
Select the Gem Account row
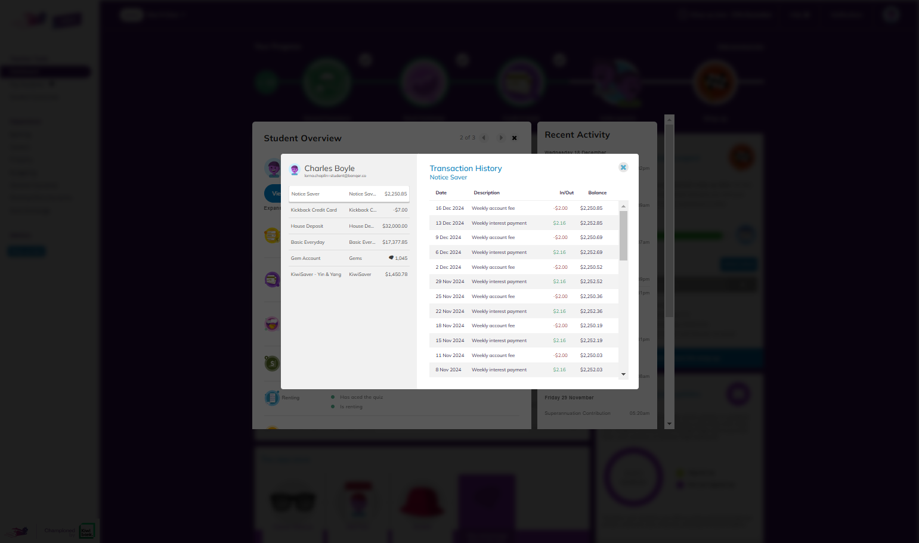pyautogui.click(x=349, y=258)
